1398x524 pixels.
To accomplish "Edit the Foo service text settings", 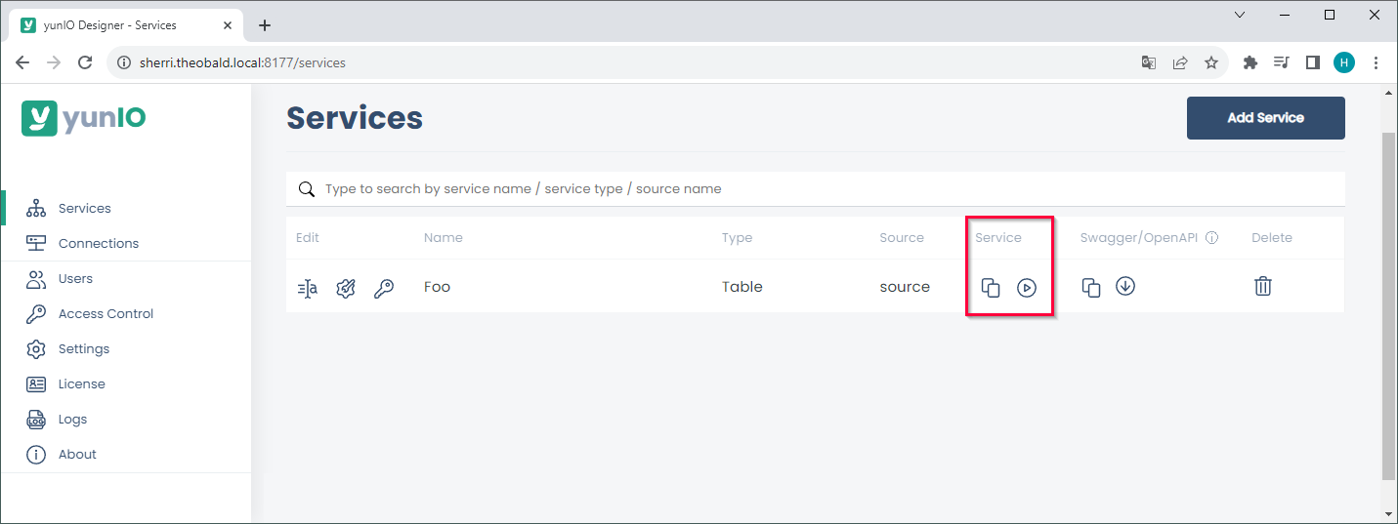I will [x=308, y=288].
